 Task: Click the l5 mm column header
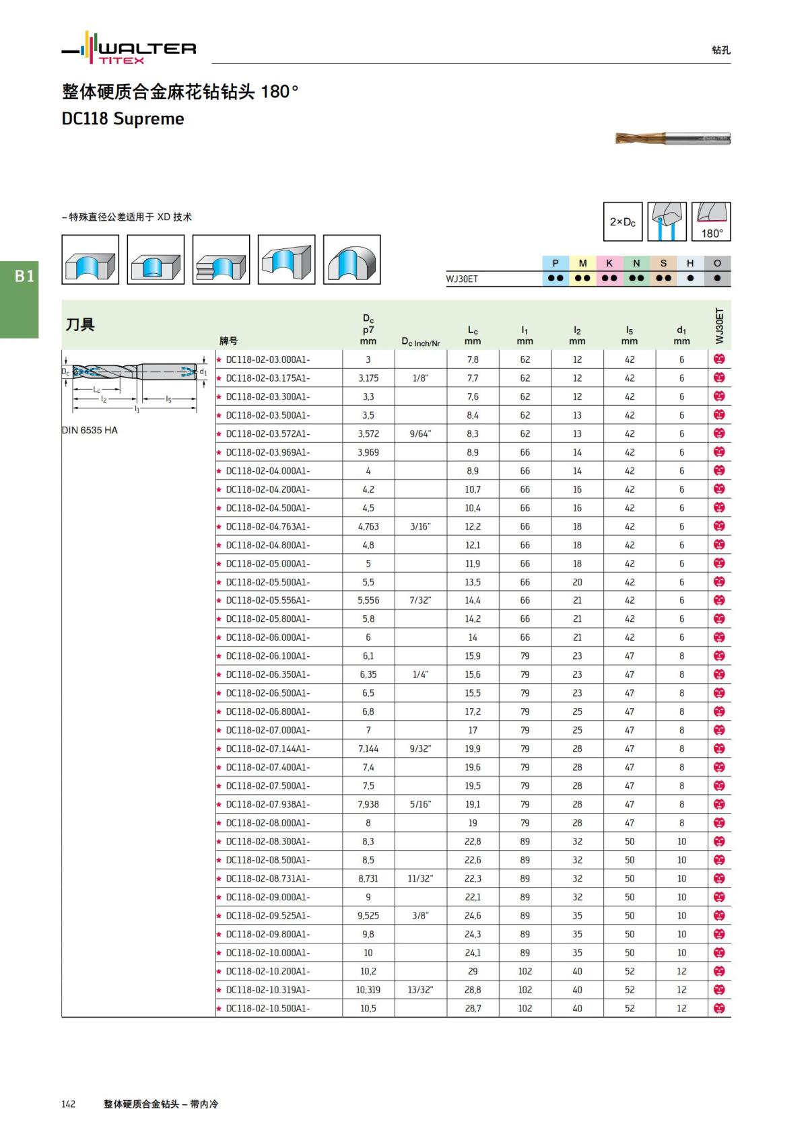tap(630, 335)
